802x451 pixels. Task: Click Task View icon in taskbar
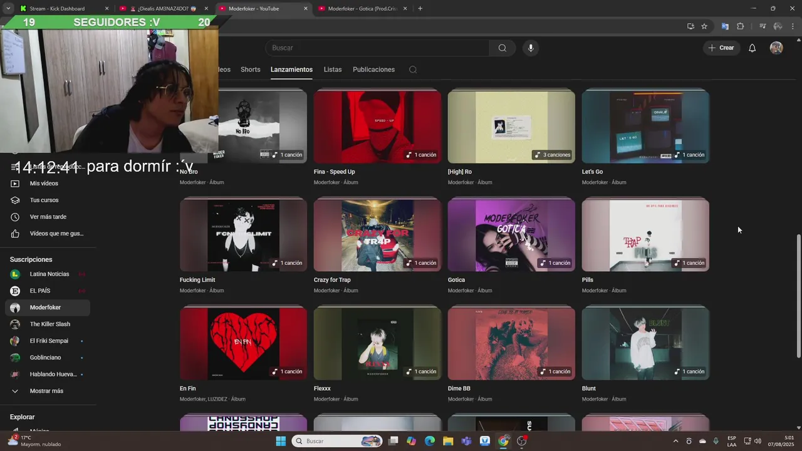click(x=393, y=441)
